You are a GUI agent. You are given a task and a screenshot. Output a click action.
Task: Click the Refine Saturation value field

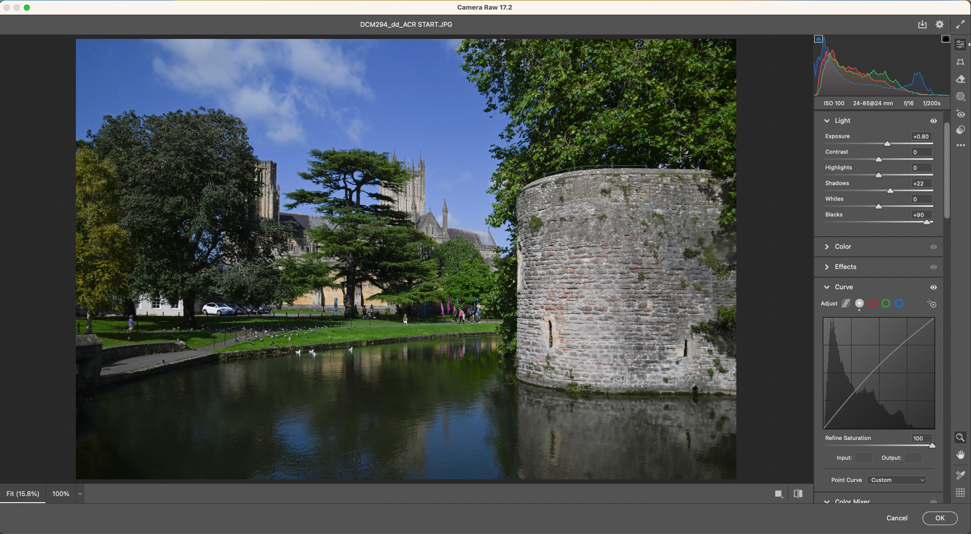click(x=921, y=438)
